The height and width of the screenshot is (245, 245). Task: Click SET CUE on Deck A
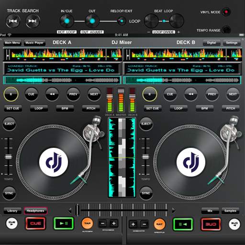13,109
